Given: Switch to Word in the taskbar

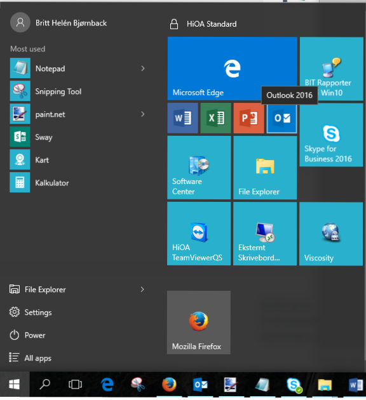Looking at the screenshot, I should click(x=356, y=385).
